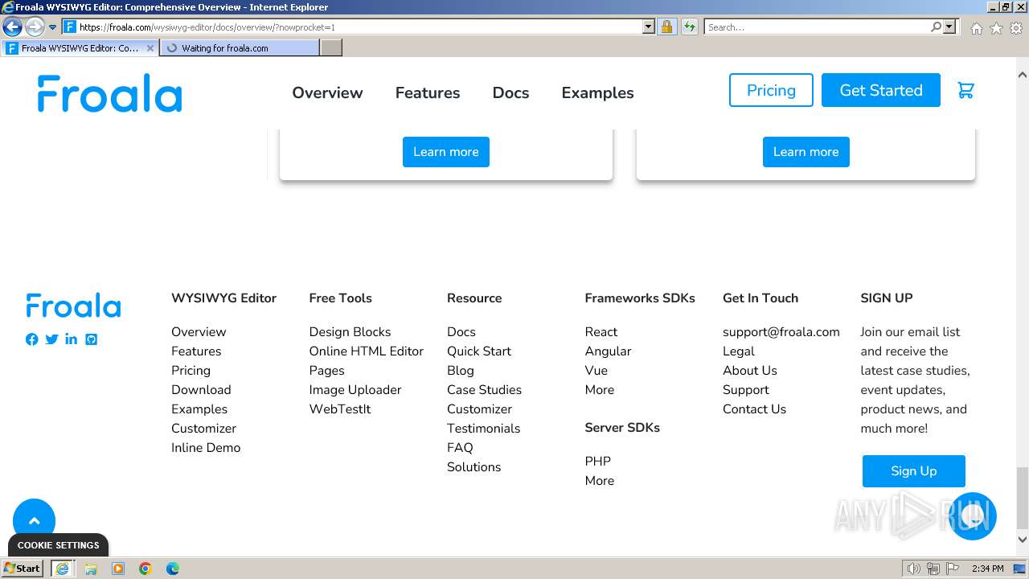Open the Contact Us link
The image size is (1029, 579).
(x=754, y=409)
